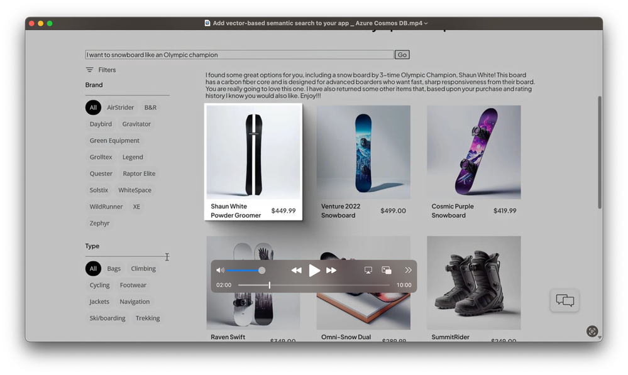Filter by Quester brand
The width and height of the screenshot is (628, 375).
101,174
